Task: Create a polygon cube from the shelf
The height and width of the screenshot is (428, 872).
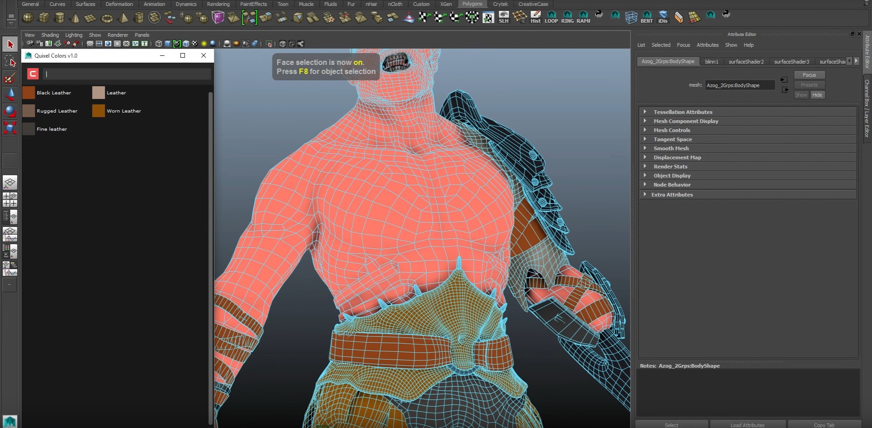Action: pyautogui.click(x=44, y=18)
